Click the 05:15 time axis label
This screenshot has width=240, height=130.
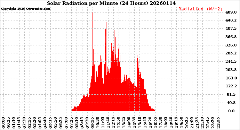click(50, 123)
